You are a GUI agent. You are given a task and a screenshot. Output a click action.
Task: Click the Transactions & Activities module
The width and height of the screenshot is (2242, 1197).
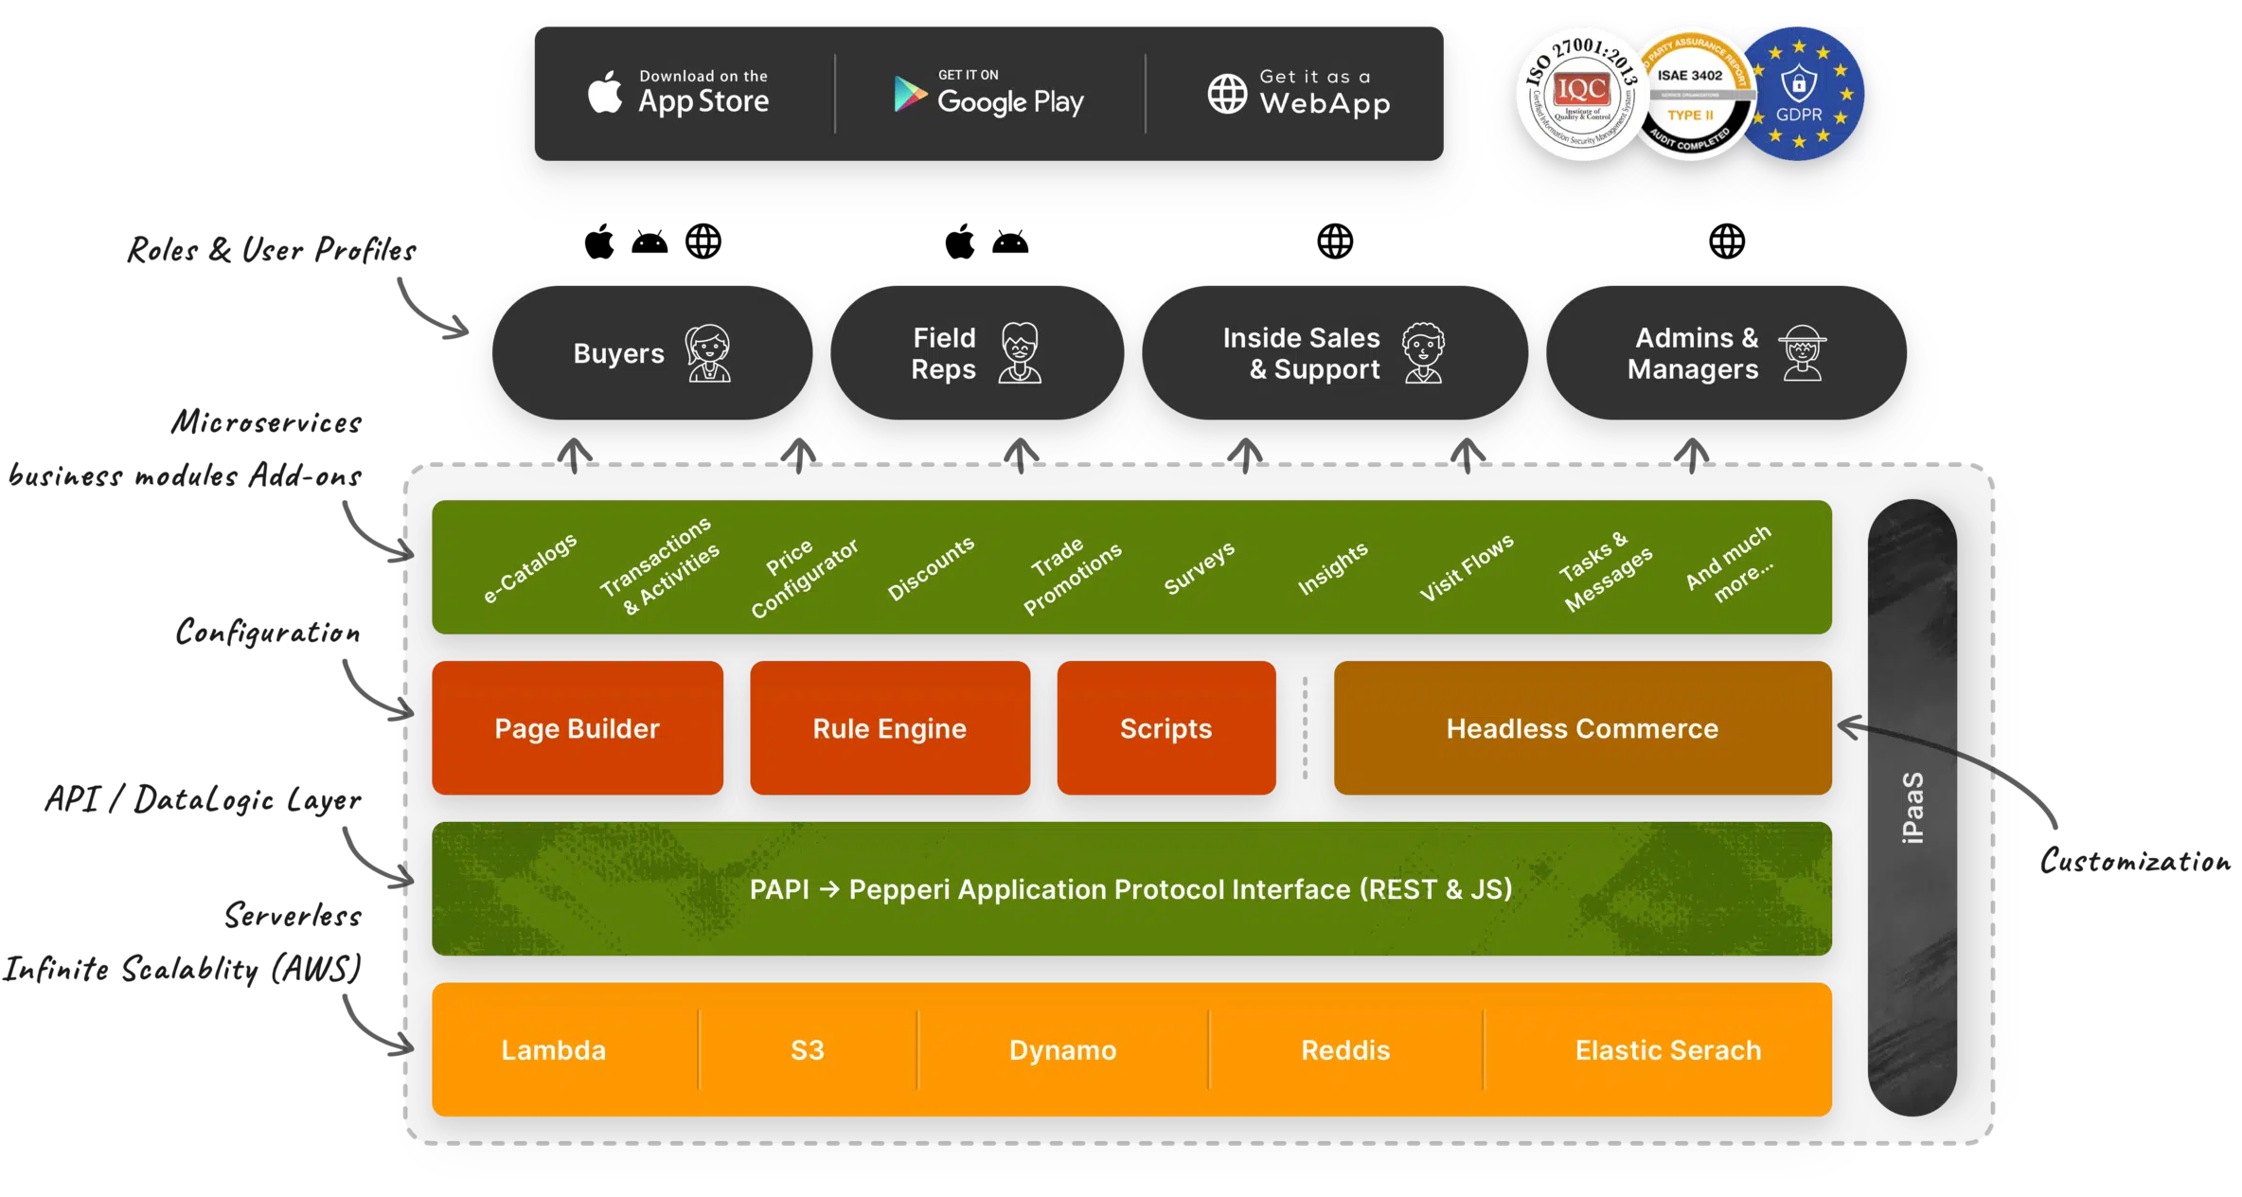point(660,566)
